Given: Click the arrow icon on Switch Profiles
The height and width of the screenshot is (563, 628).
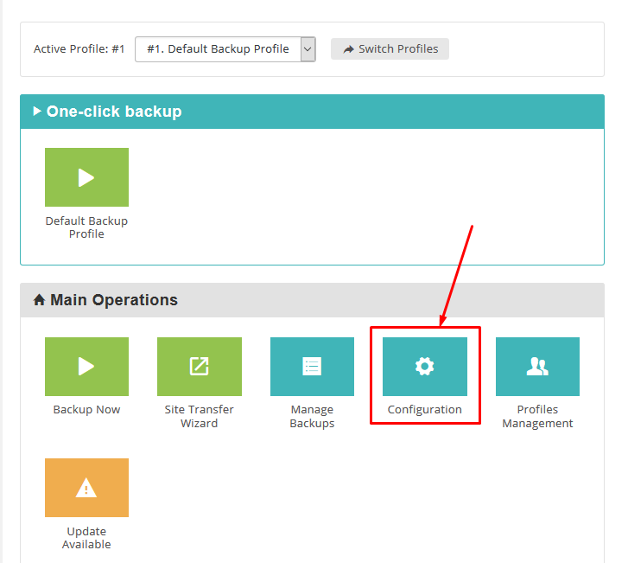Looking at the screenshot, I should [348, 49].
